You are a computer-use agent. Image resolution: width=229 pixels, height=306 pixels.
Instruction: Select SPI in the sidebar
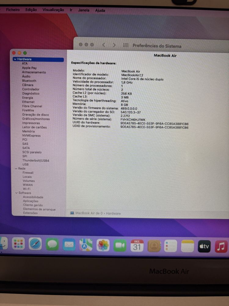pos(25,156)
